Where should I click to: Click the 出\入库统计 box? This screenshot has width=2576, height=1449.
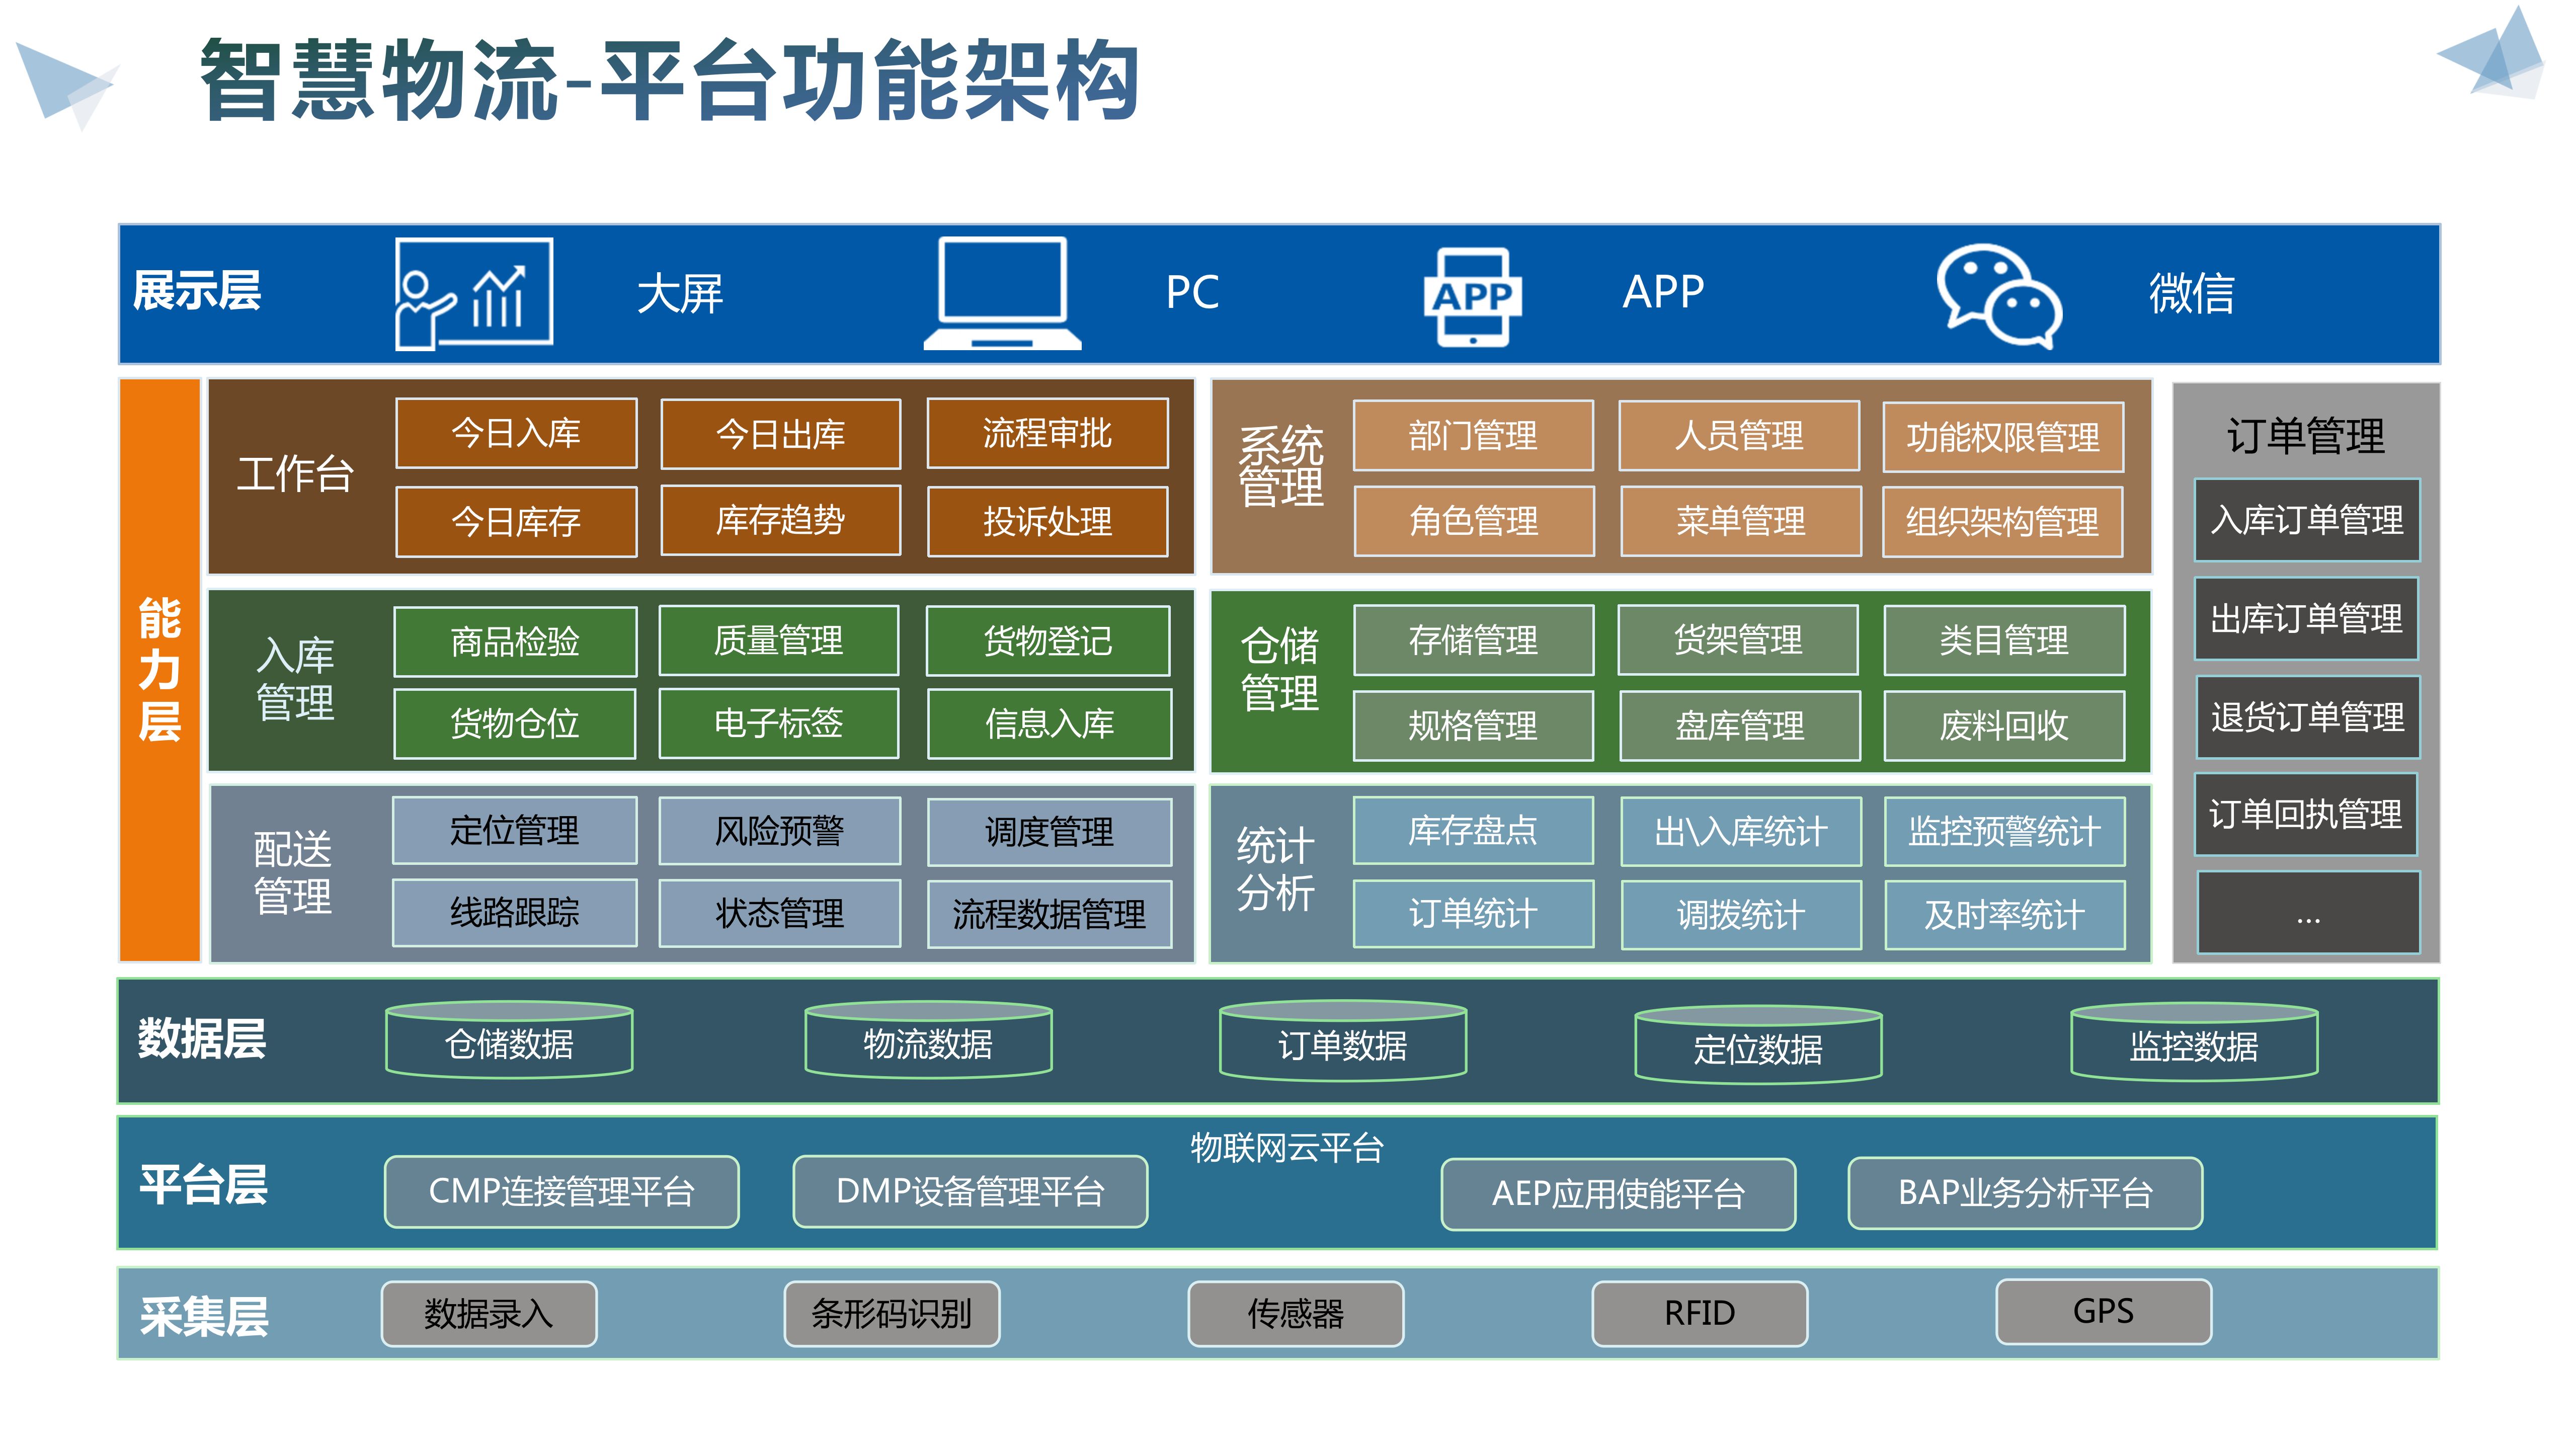tap(1741, 832)
